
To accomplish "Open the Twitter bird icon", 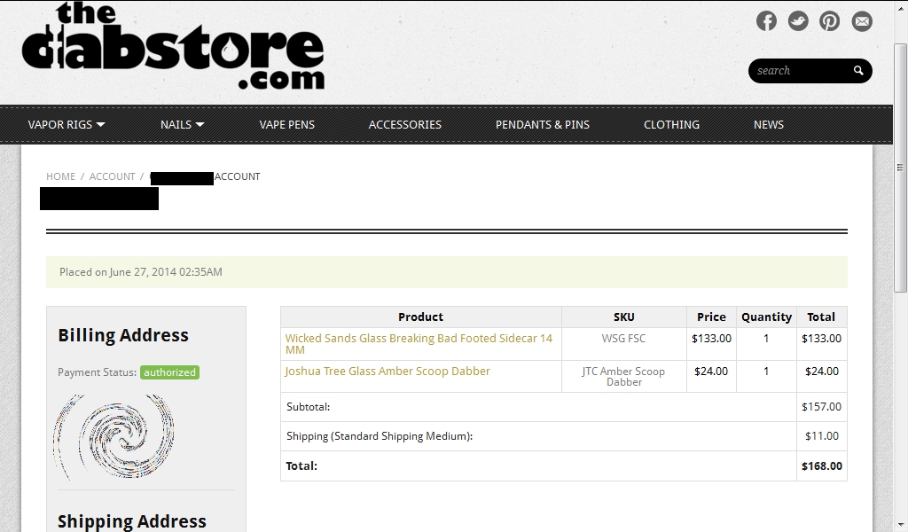I will pos(798,21).
